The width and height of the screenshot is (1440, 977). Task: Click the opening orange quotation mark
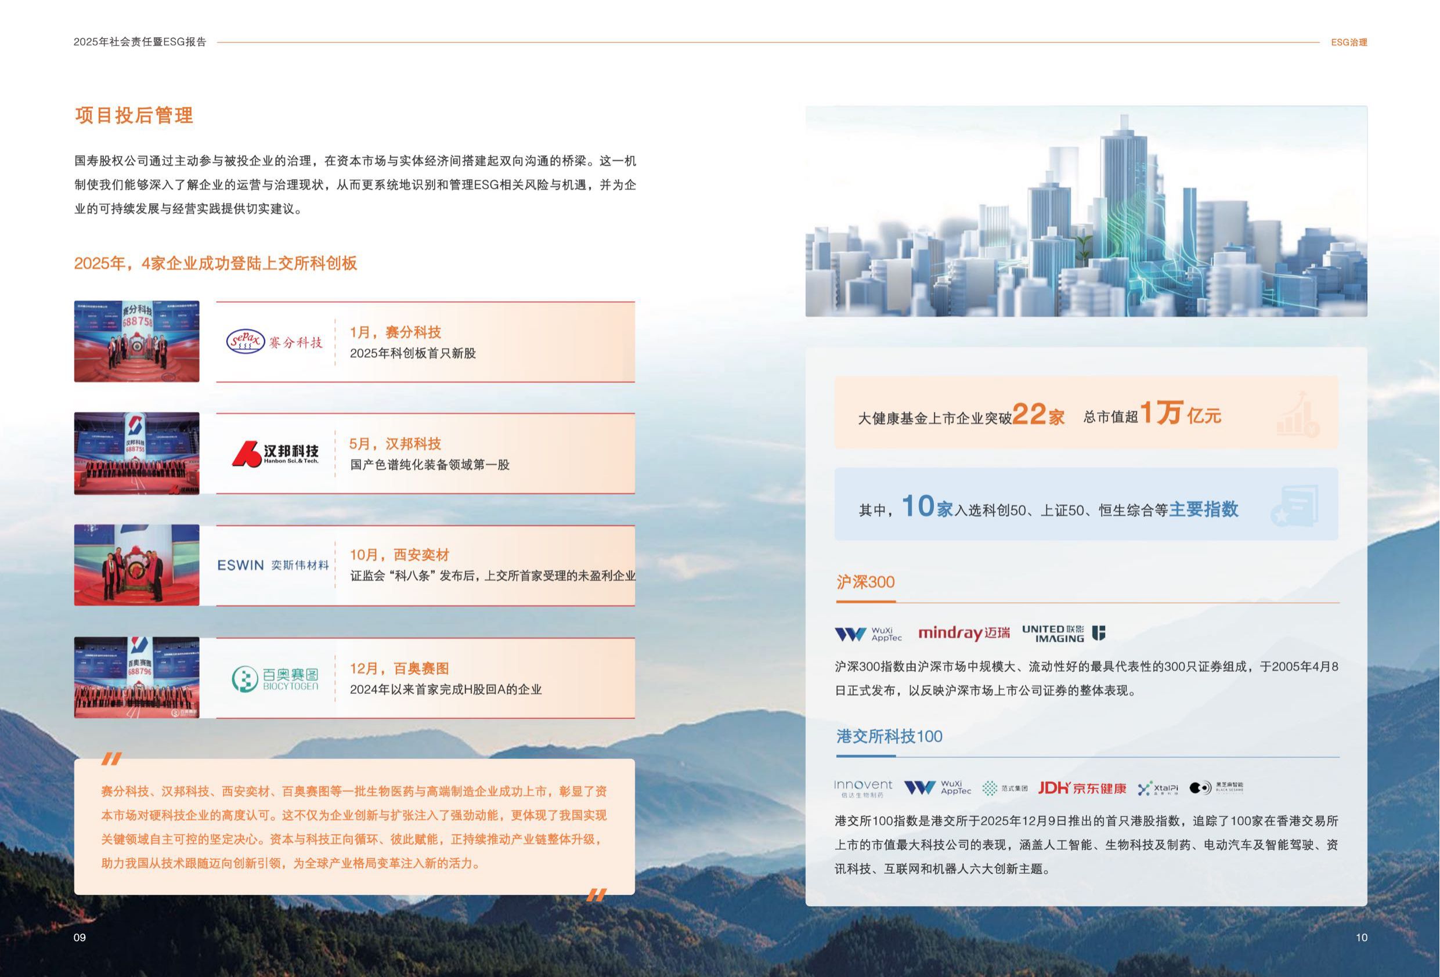click(x=111, y=758)
